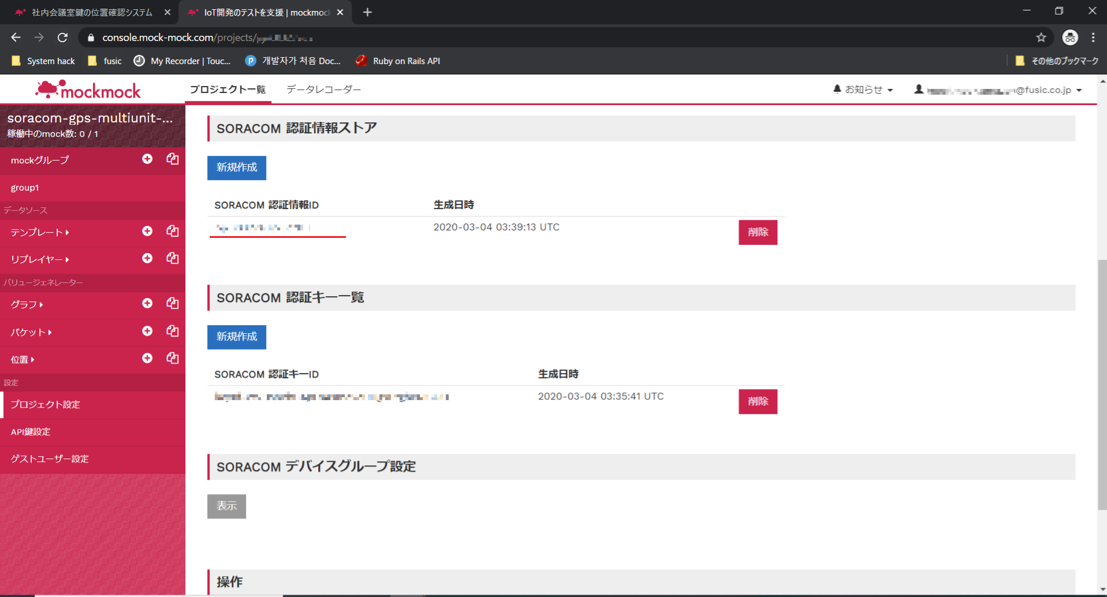
Task: Switch to the データレコーダー tab
Action: click(323, 89)
